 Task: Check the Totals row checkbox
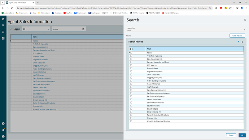click(131, 53)
